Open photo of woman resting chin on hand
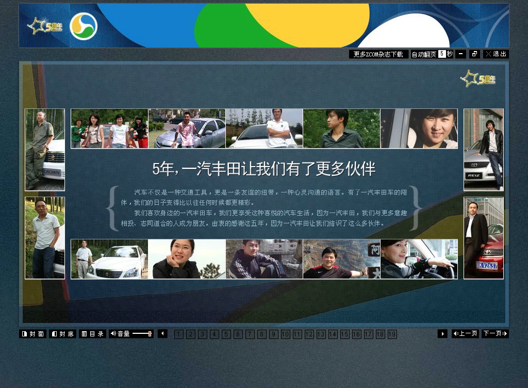 pos(187,259)
